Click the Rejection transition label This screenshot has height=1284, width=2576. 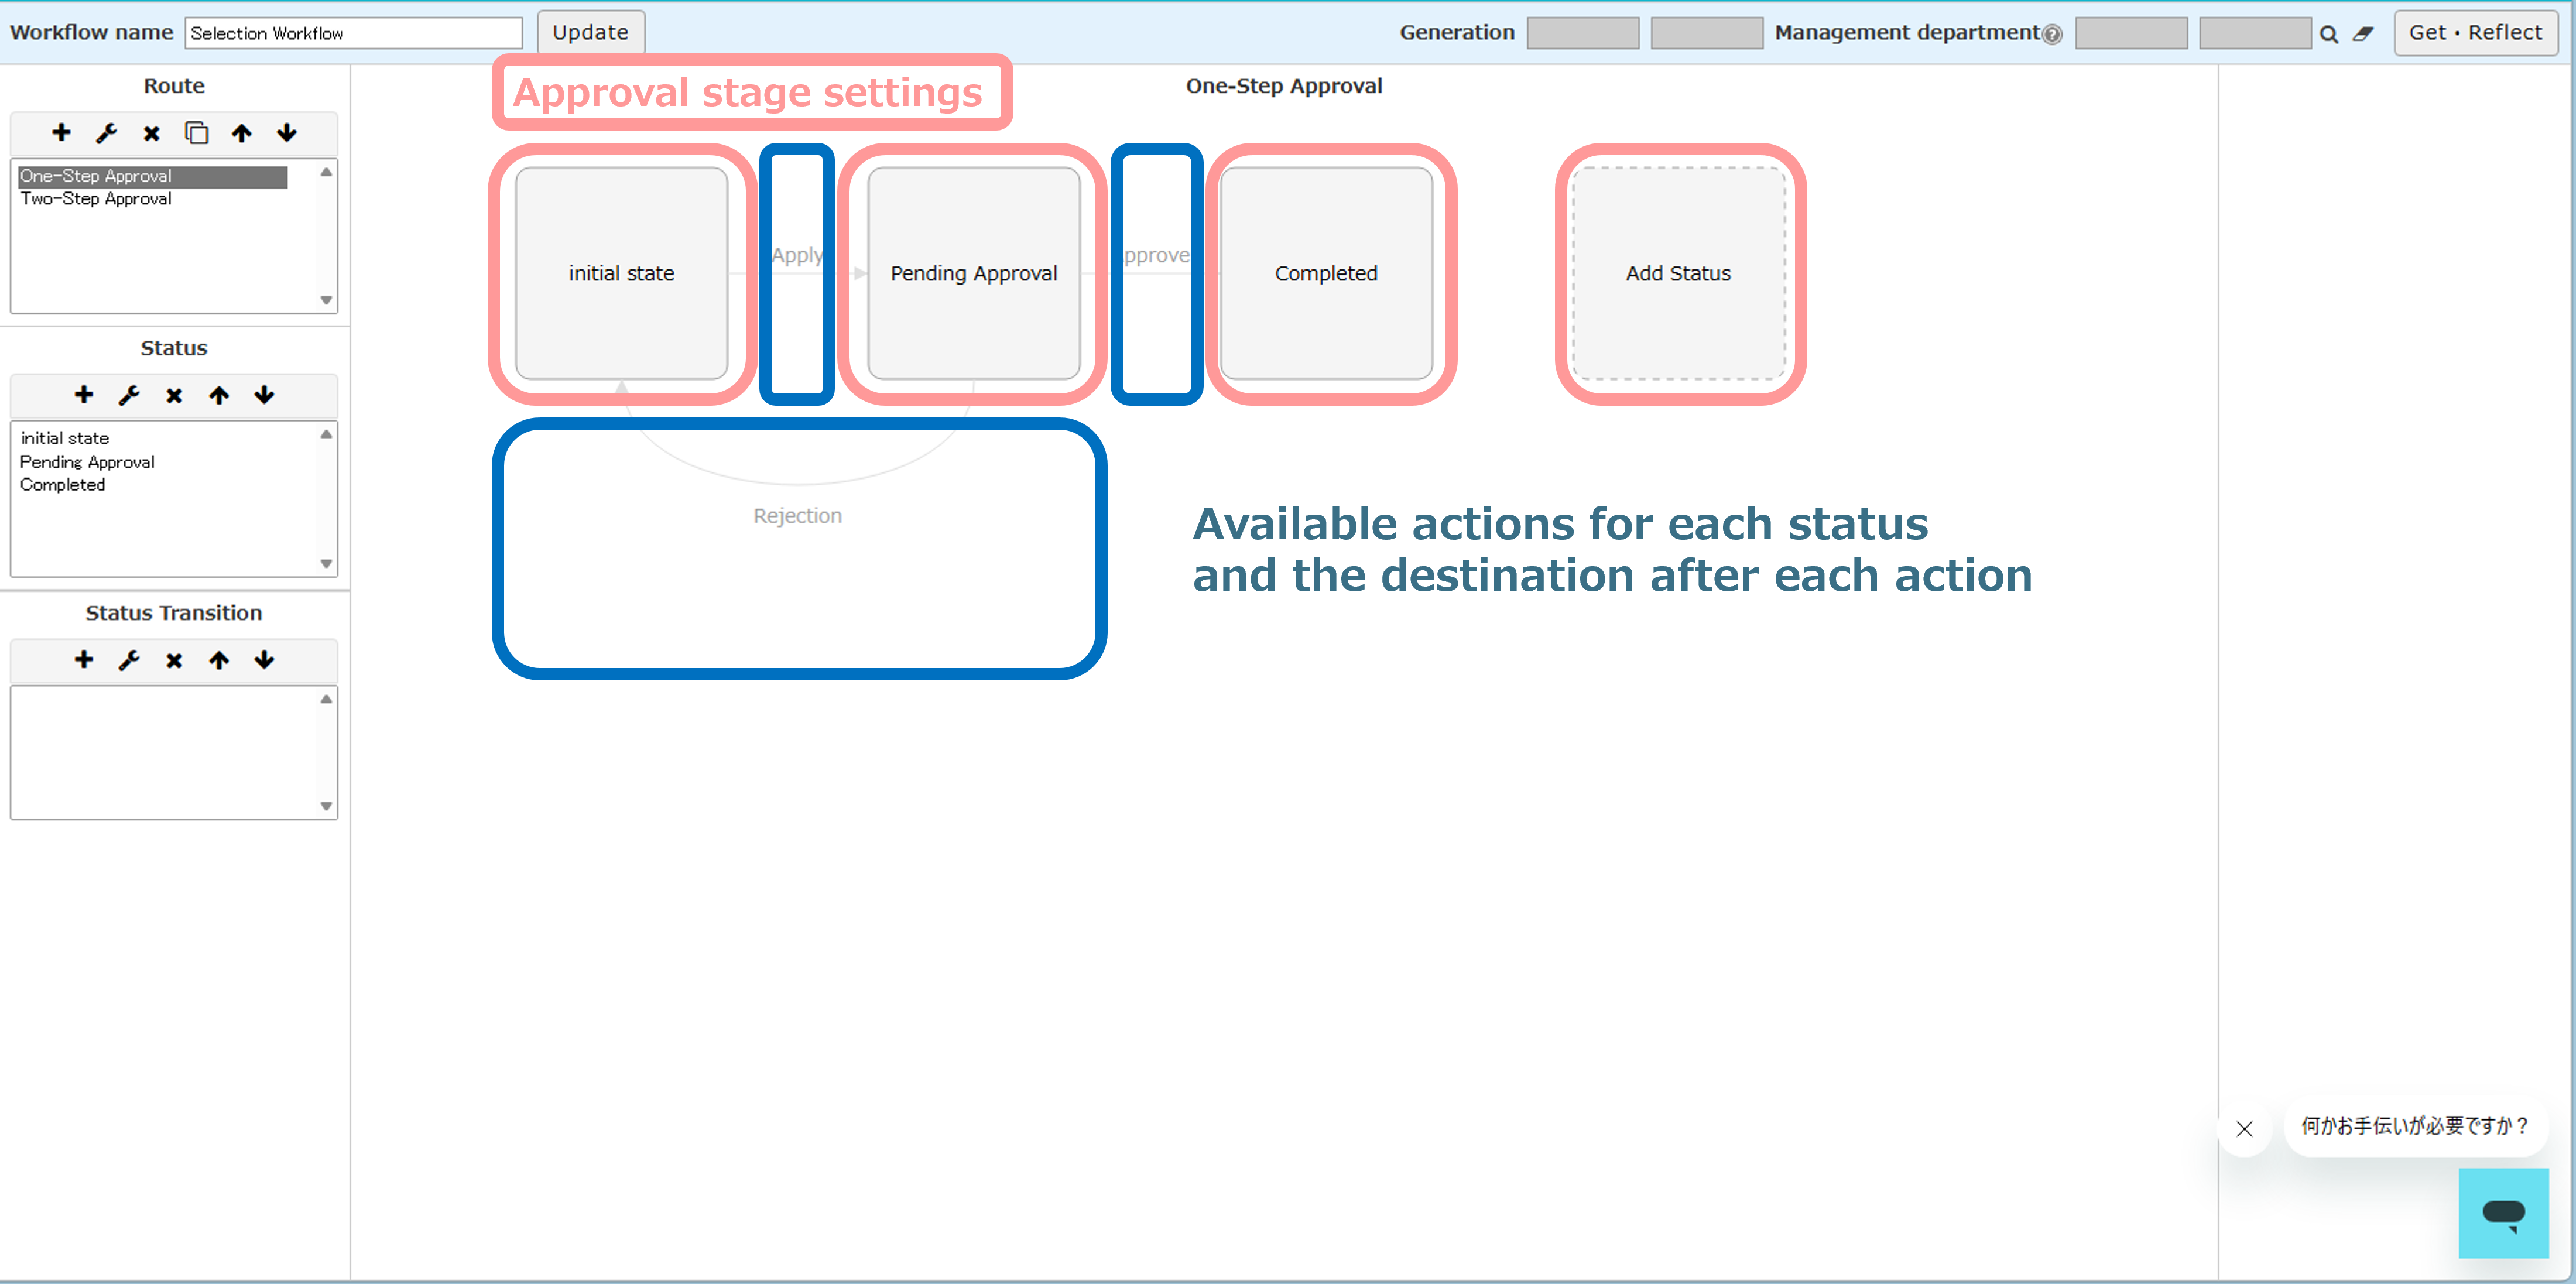(797, 516)
